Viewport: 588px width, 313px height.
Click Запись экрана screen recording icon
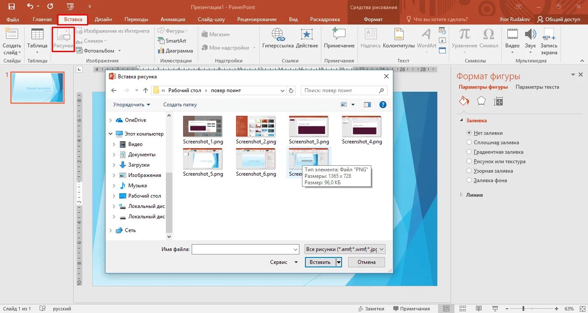pos(549,34)
